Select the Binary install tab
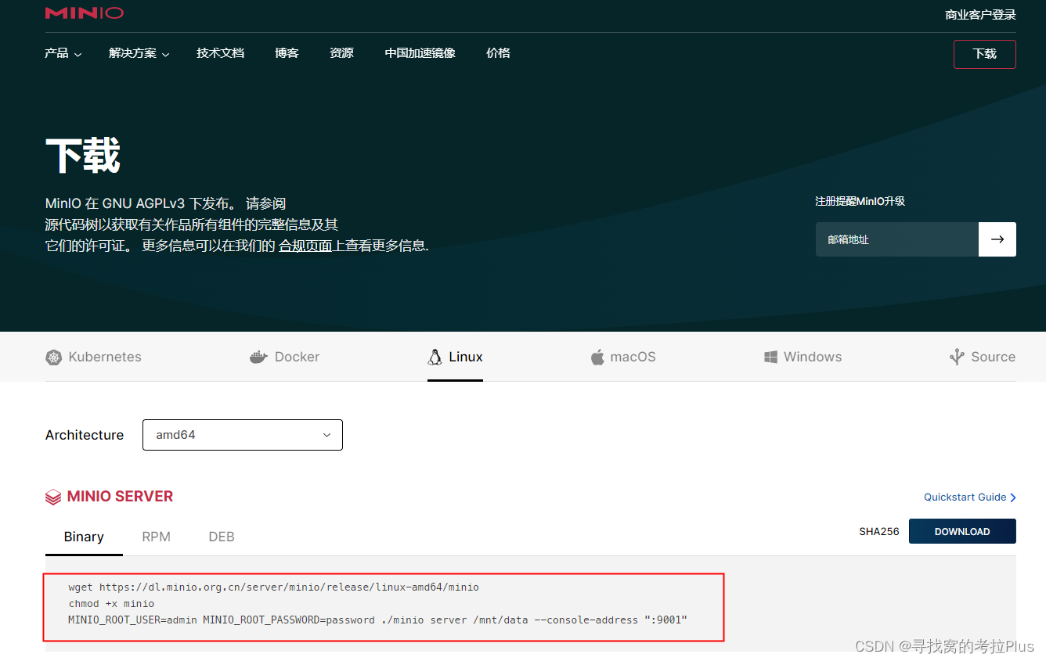1046x661 pixels. [x=84, y=537]
